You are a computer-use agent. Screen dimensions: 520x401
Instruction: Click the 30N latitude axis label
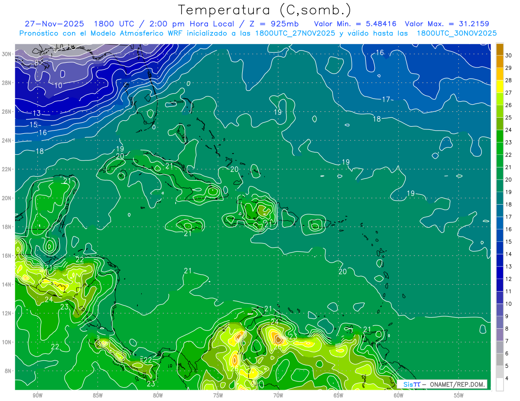[7, 54]
